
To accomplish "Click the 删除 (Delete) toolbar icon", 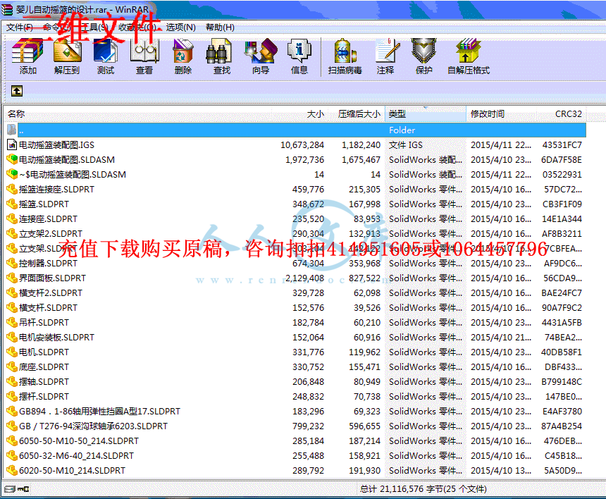I will (x=183, y=51).
